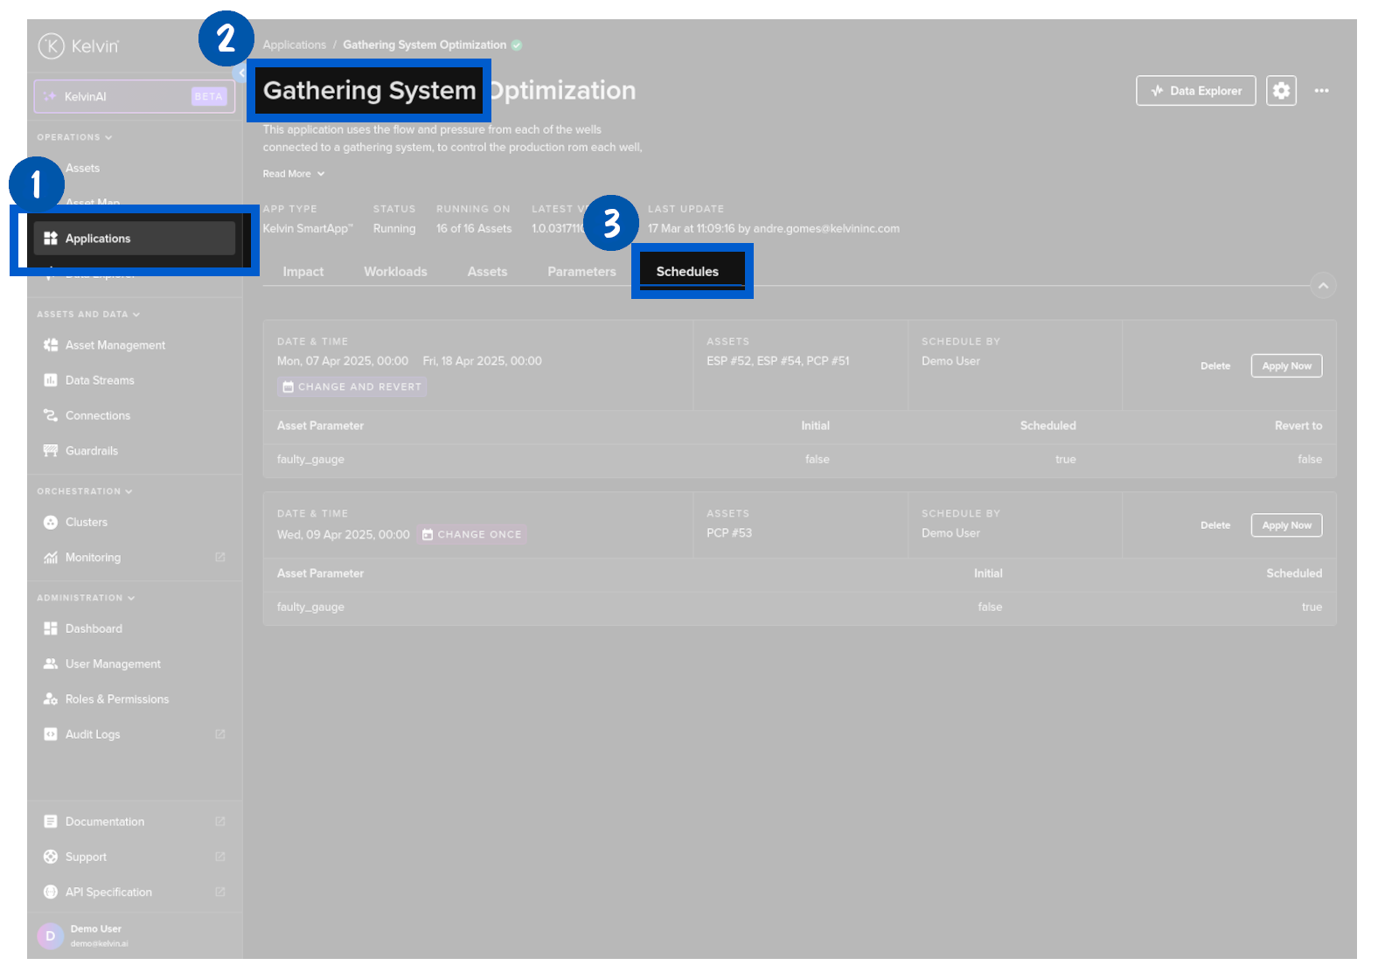Open Clusters under Orchestration
This screenshot has height=979, width=1385.
coord(86,523)
